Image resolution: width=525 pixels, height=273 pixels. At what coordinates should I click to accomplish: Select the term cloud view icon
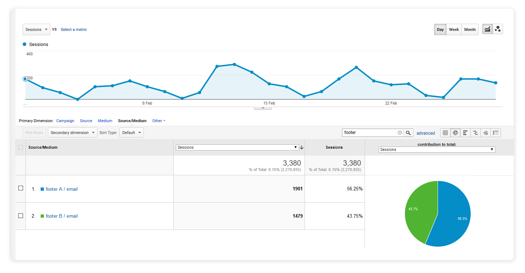pos(485,133)
